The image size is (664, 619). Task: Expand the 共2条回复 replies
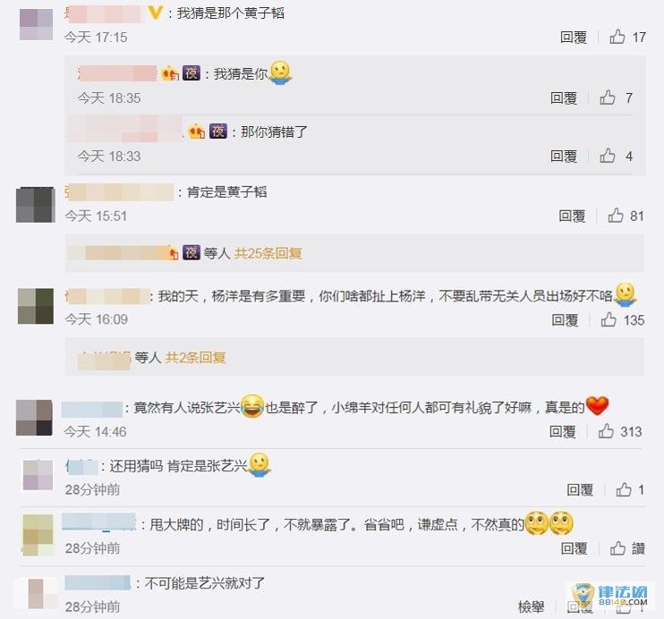(x=195, y=357)
